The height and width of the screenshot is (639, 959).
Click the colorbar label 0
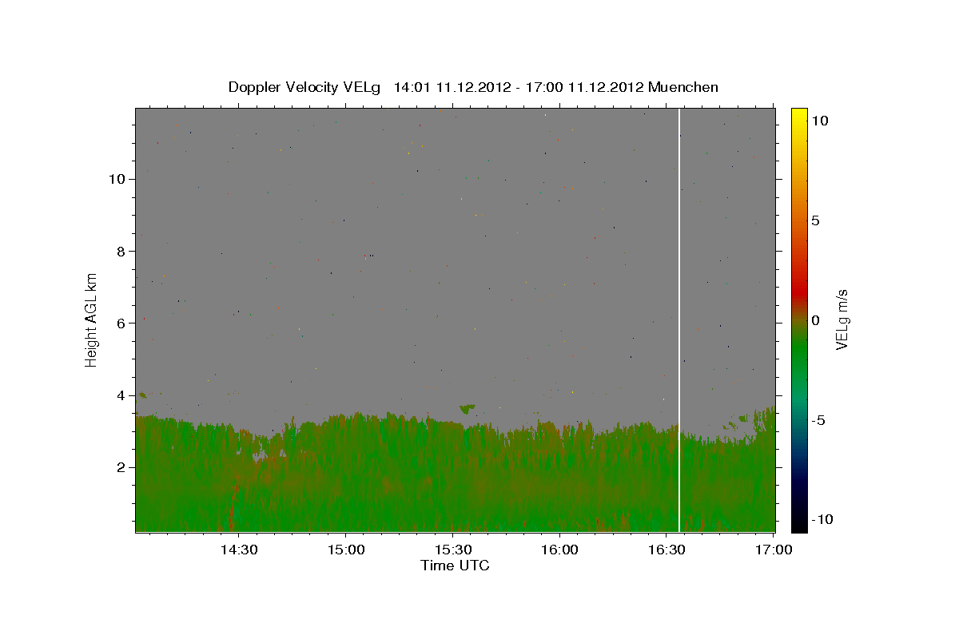click(x=815, y=320)
